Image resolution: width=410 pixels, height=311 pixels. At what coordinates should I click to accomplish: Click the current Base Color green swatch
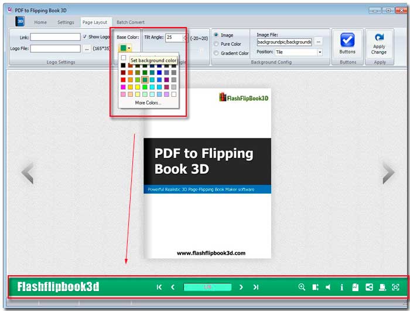pos(123,48)
